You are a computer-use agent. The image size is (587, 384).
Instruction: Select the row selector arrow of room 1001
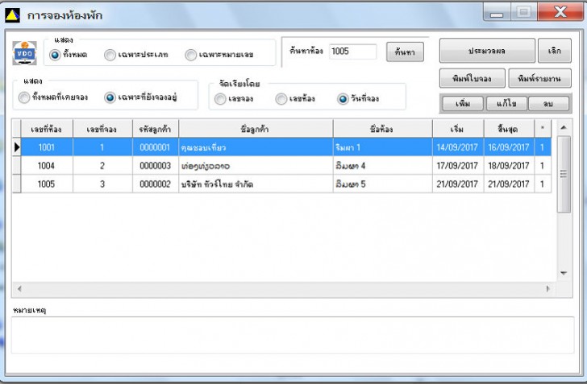(16, 147)
